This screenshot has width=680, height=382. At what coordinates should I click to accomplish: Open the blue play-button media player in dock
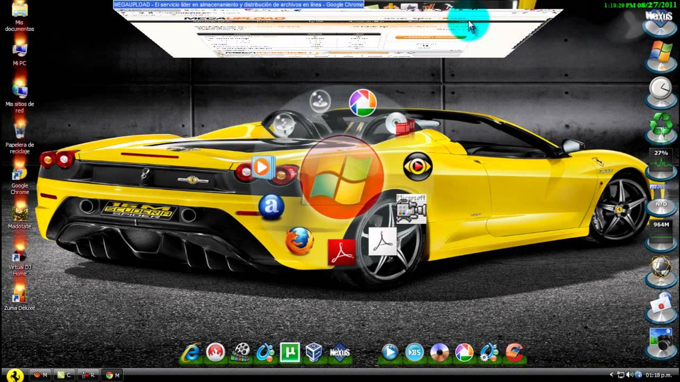click(x=390, y=352)
